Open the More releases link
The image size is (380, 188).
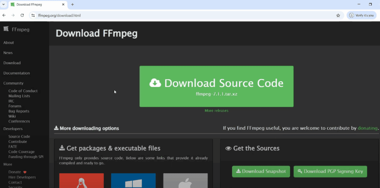click(216, 111)
